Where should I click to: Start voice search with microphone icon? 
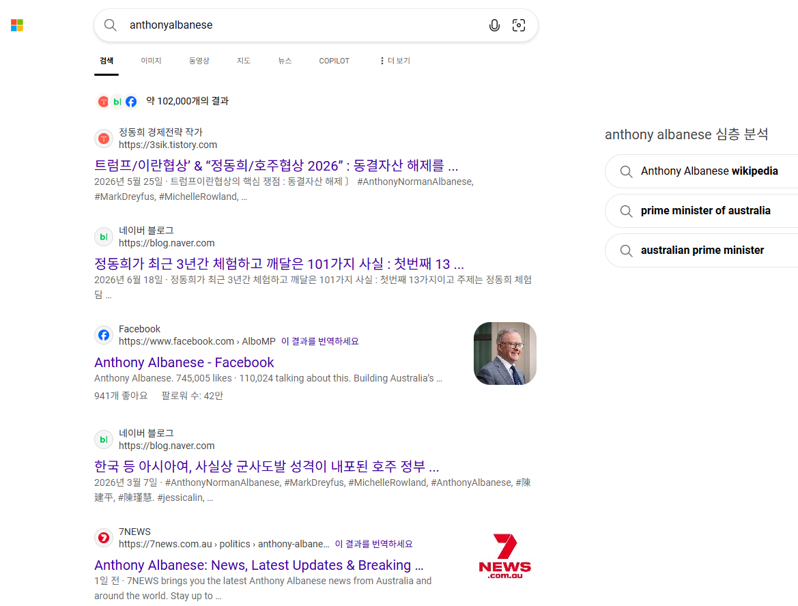click(x=494, y=25)
